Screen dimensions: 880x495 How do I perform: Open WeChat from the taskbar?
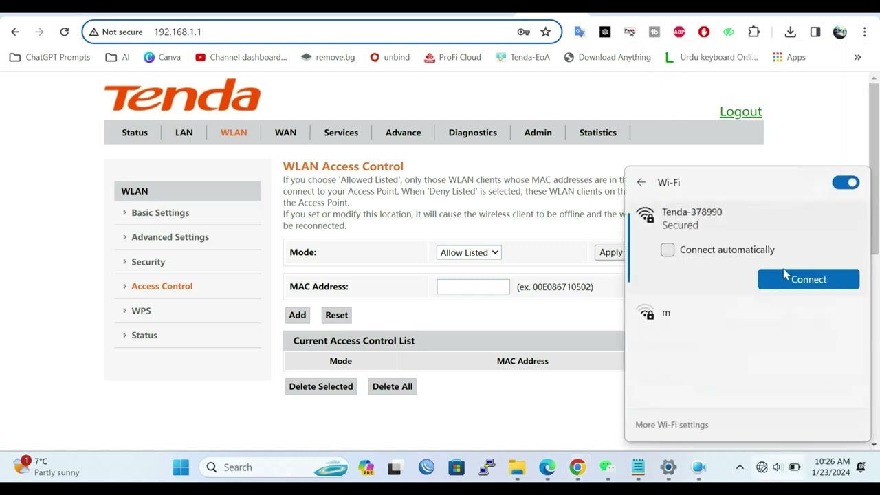pos(608,467)
